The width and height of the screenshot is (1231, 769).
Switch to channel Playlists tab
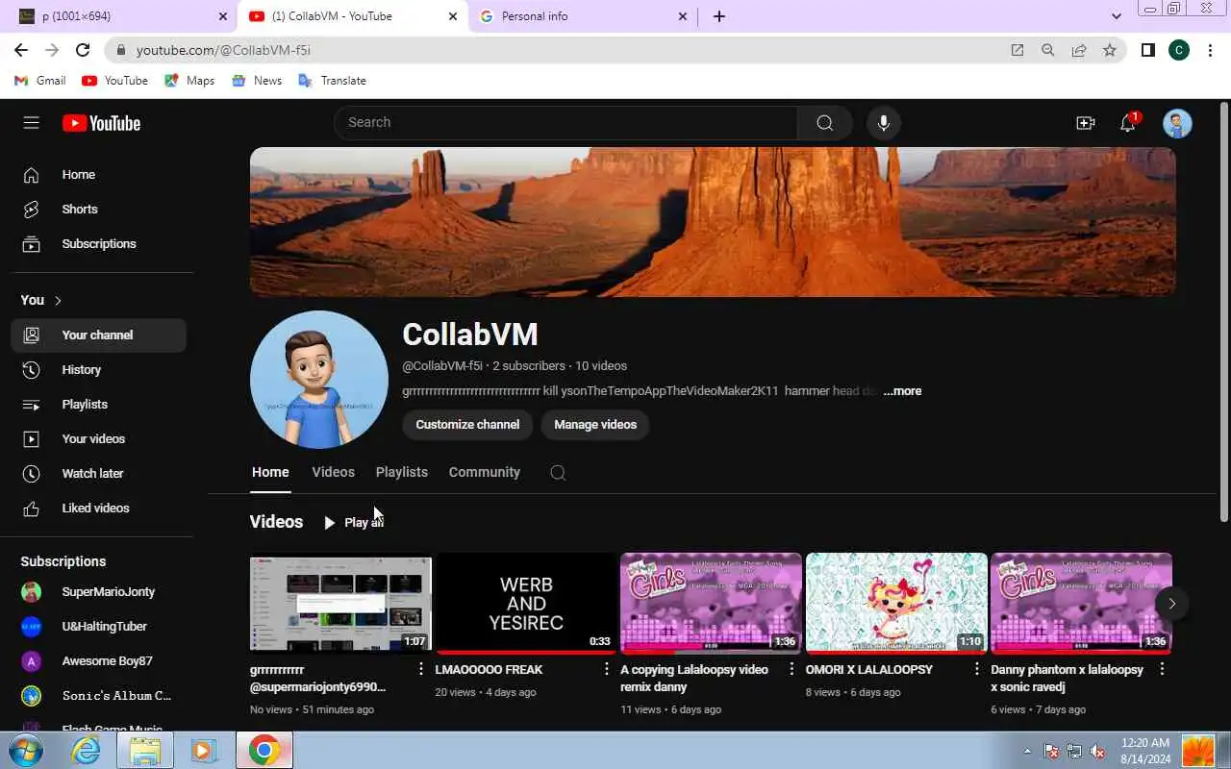click(401, 473)
